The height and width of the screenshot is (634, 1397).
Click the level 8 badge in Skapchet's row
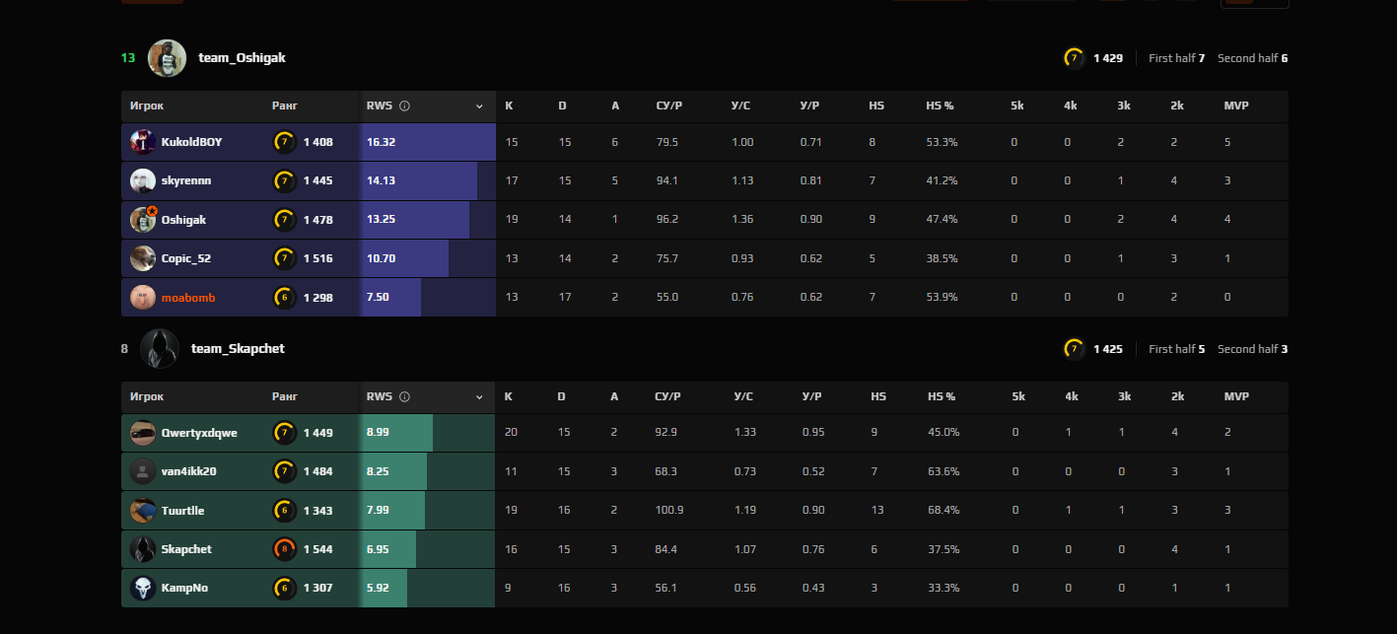284,549
